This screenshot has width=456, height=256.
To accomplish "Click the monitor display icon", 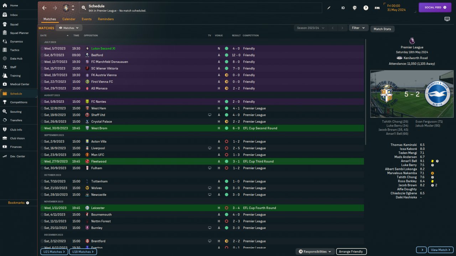I will pos(447,19).
